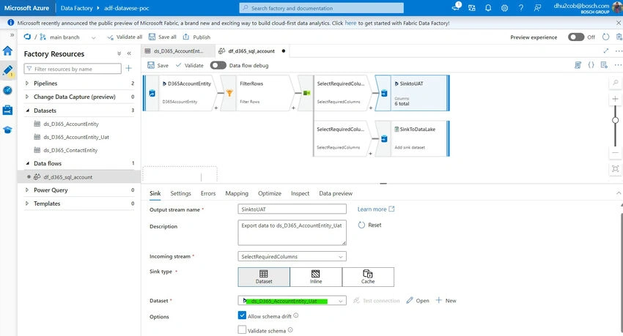Open the Incoming stream dropdown
623x336 pixels.
[x=292, y=256]
